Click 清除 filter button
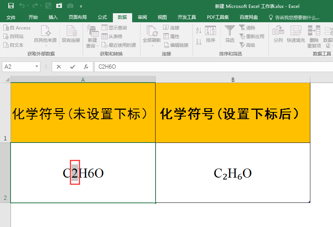The width and height of the screenshot is (333, 227). point(247,28)
